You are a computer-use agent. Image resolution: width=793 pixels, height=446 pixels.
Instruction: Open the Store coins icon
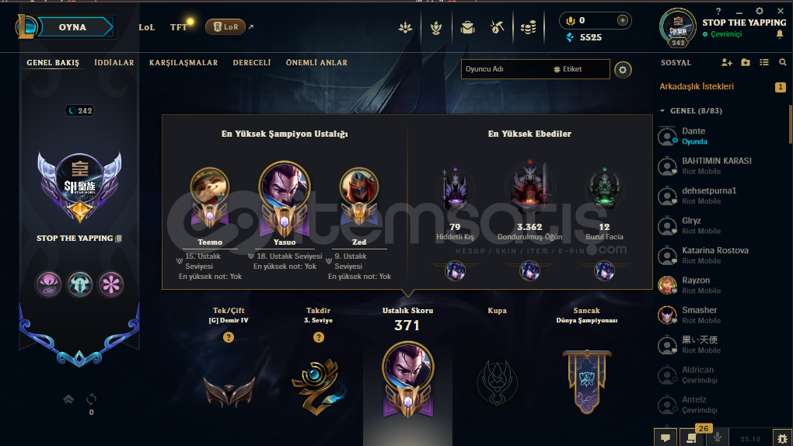tap(529, 27)
